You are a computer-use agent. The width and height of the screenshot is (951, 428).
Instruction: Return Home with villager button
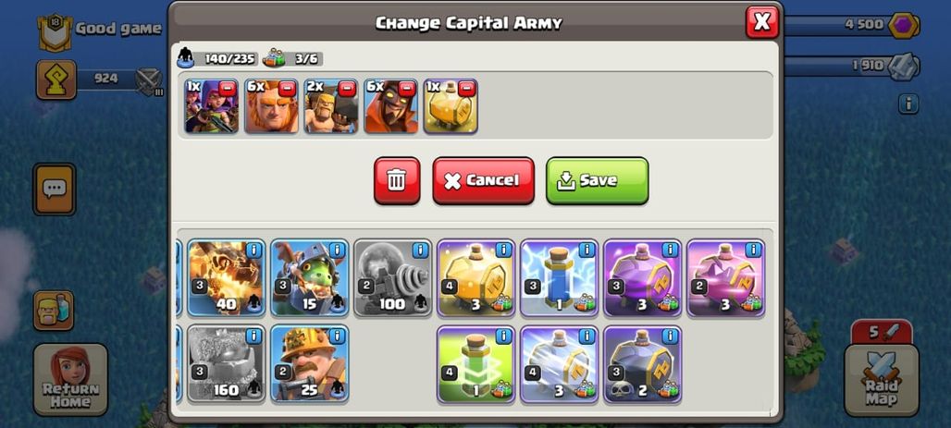[71, 380]
